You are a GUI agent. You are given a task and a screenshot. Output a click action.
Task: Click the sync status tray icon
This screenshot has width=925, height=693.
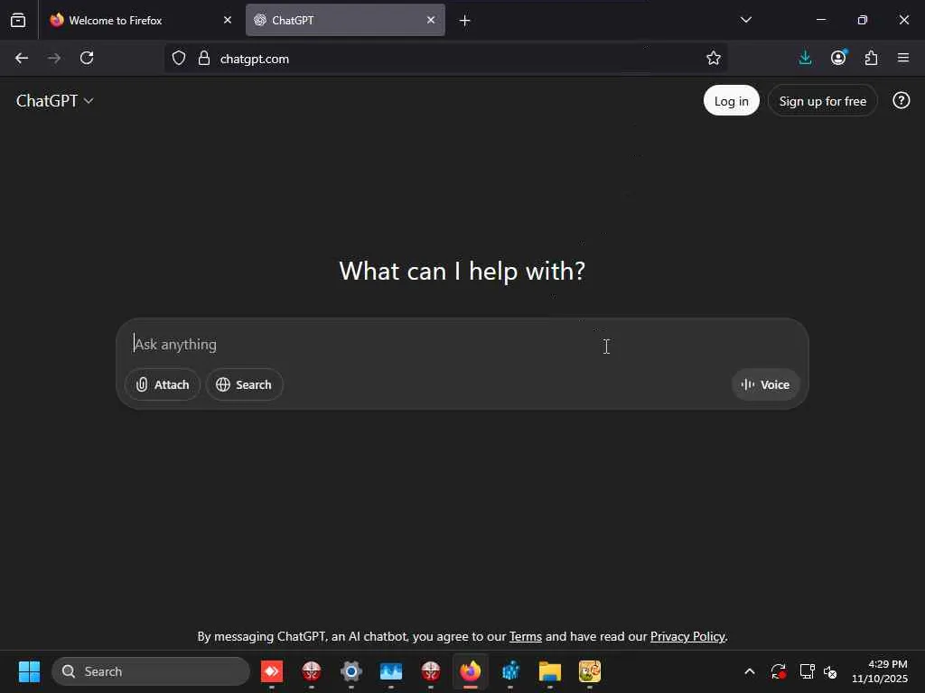778,671
